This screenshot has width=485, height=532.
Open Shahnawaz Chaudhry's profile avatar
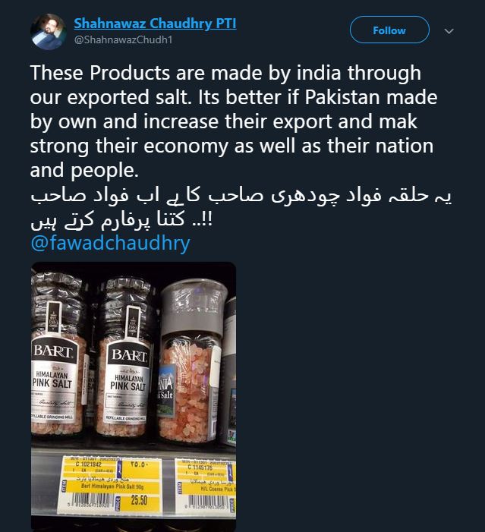(49, 32)
